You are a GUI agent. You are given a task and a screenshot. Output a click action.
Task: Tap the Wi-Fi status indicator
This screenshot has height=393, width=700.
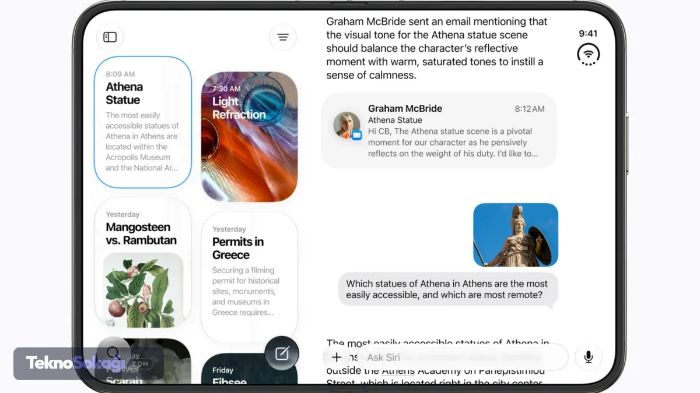tap(589, 55)
